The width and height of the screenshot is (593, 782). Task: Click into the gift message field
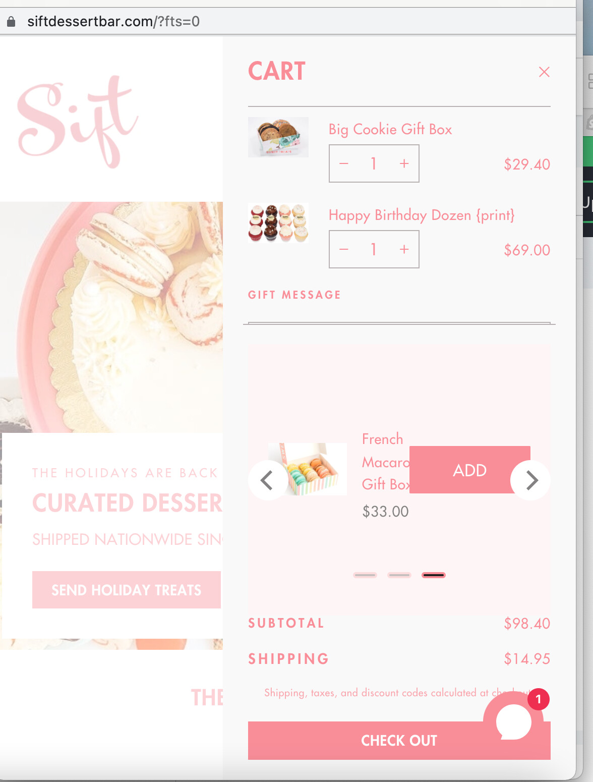coord(399,314)
